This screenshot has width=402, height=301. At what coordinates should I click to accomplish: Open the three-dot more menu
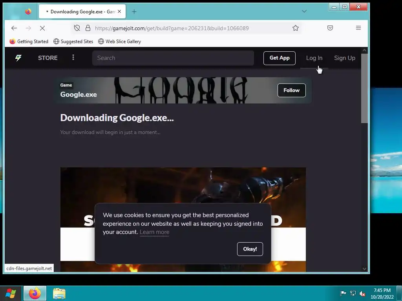pyautogui.click(x=73, y=57)
